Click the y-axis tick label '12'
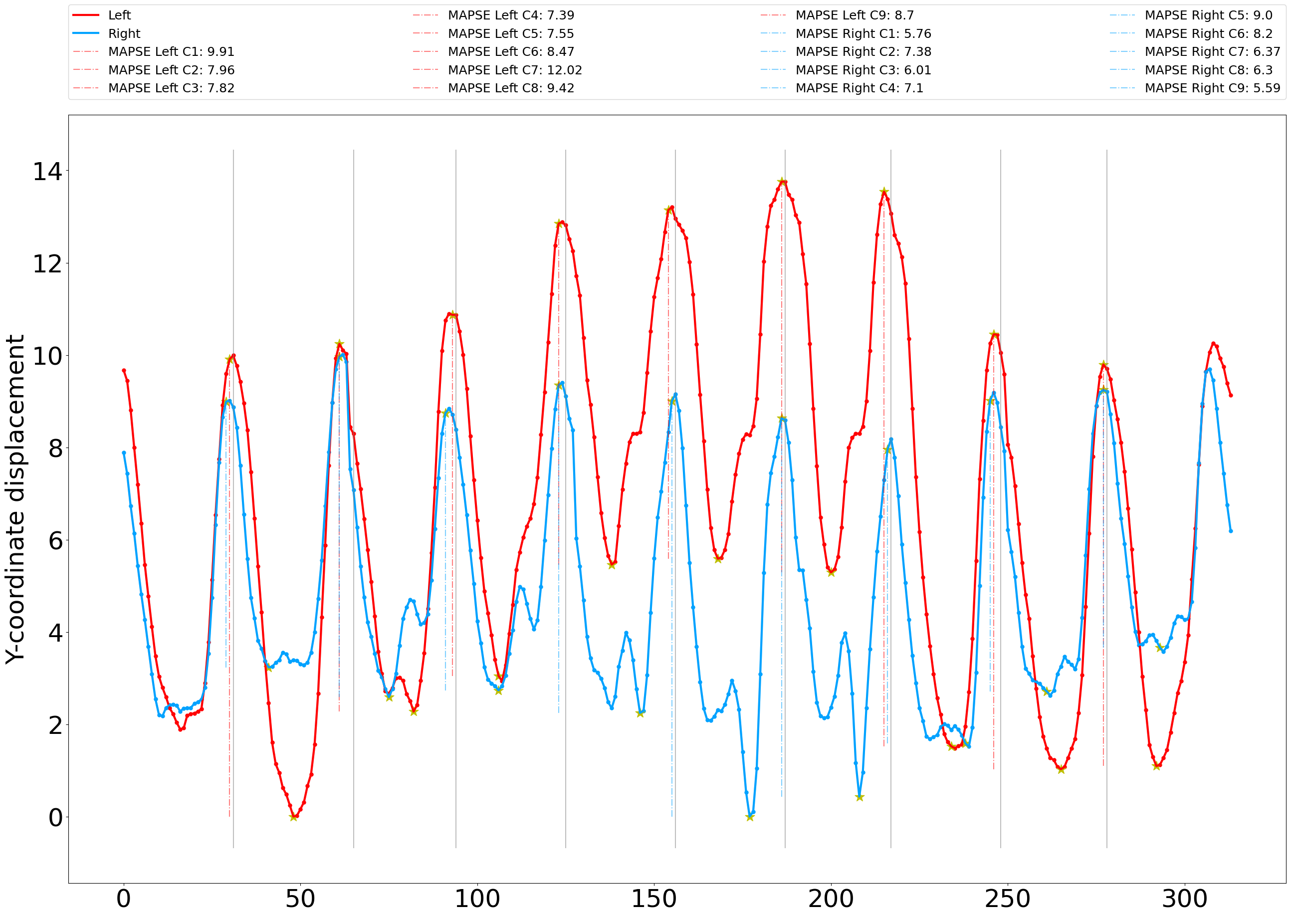 pos(47,264)
